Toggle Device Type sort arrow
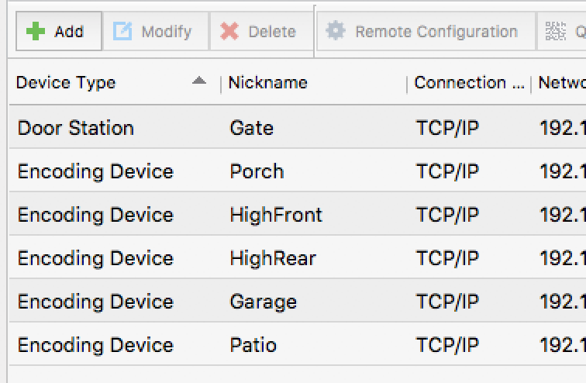Image resolution: width=586 pixels, height=383 pixels. (199, 81)
